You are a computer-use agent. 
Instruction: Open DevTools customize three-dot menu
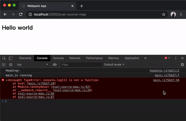pyautogui.click(x=176, y=58)
